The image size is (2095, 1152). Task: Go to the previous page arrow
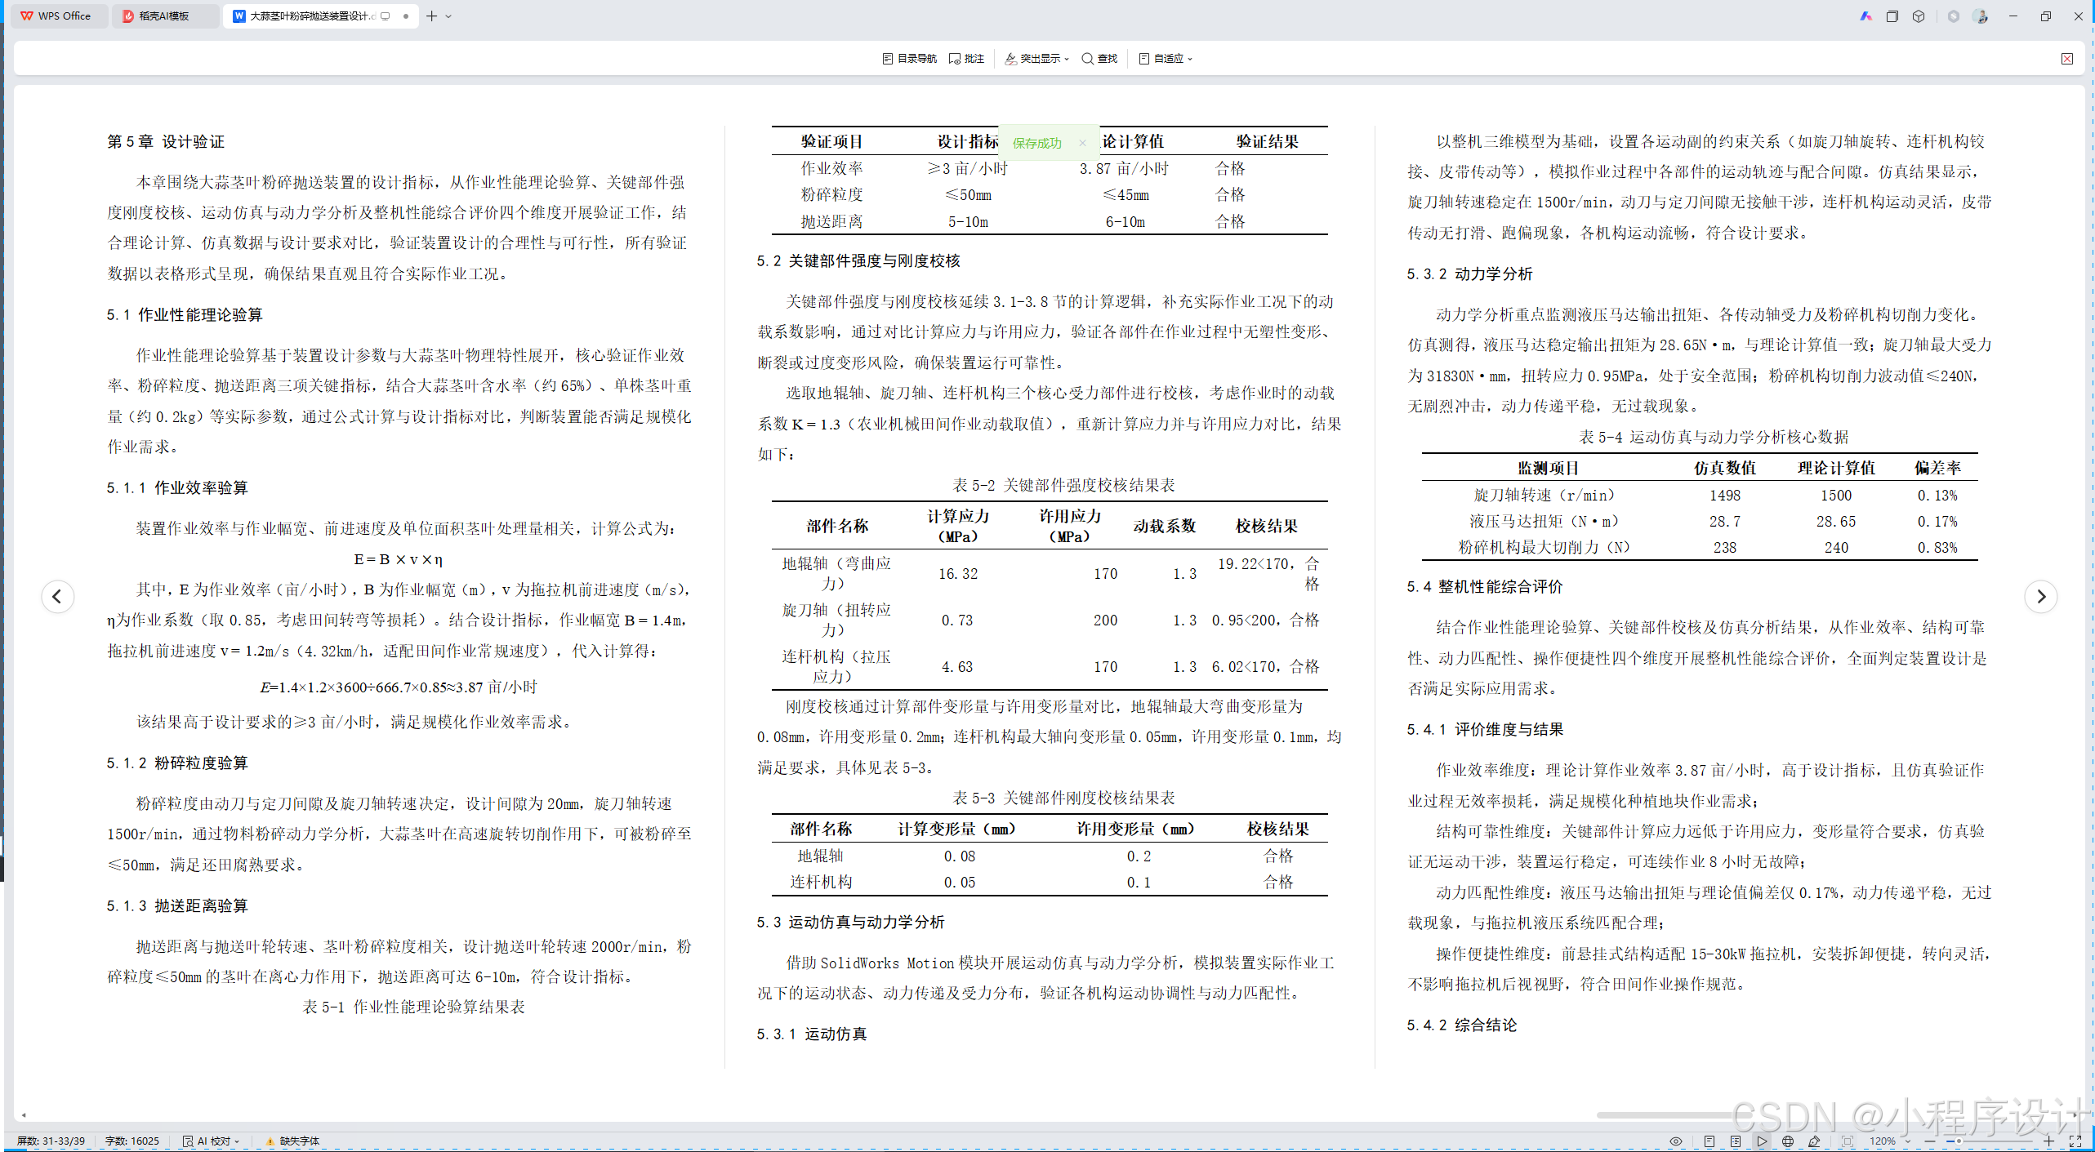pyautogui.click(x=57, y=596)
